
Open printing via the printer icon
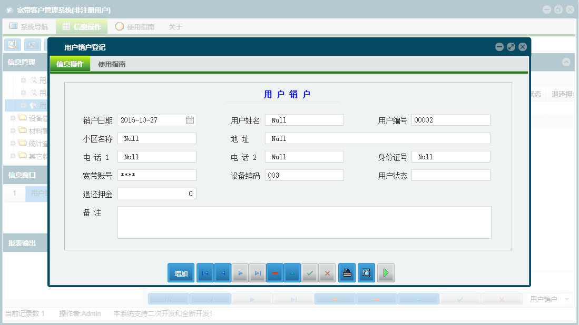click(347, 272)
